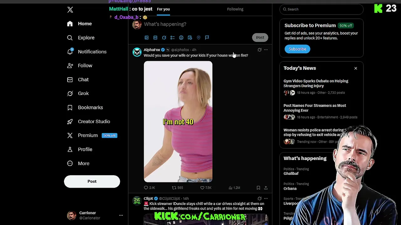Screen dimensions: 401x225
Task: Add a poll with the poll icon
Action: (173, 37)
